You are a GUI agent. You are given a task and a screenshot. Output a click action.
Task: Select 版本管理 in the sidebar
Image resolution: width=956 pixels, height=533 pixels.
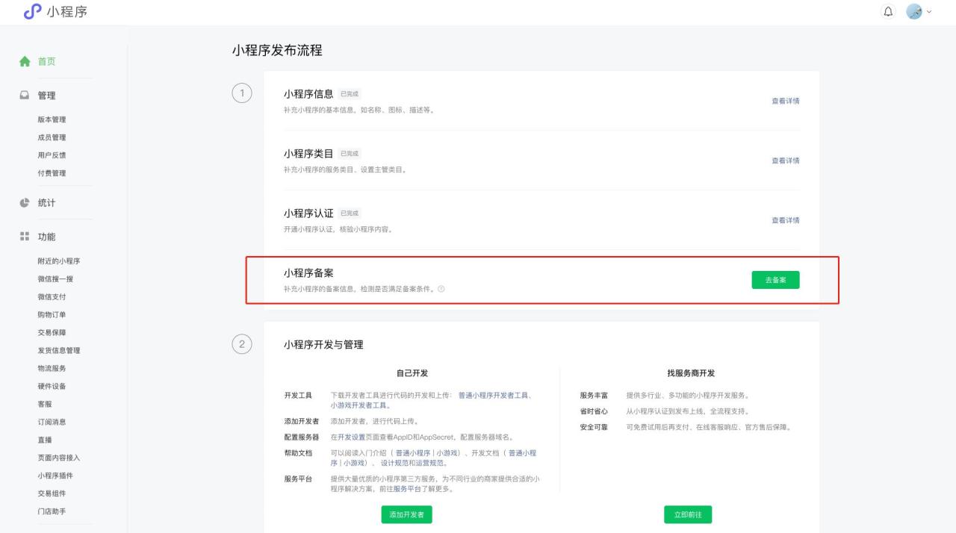[52, 119]
